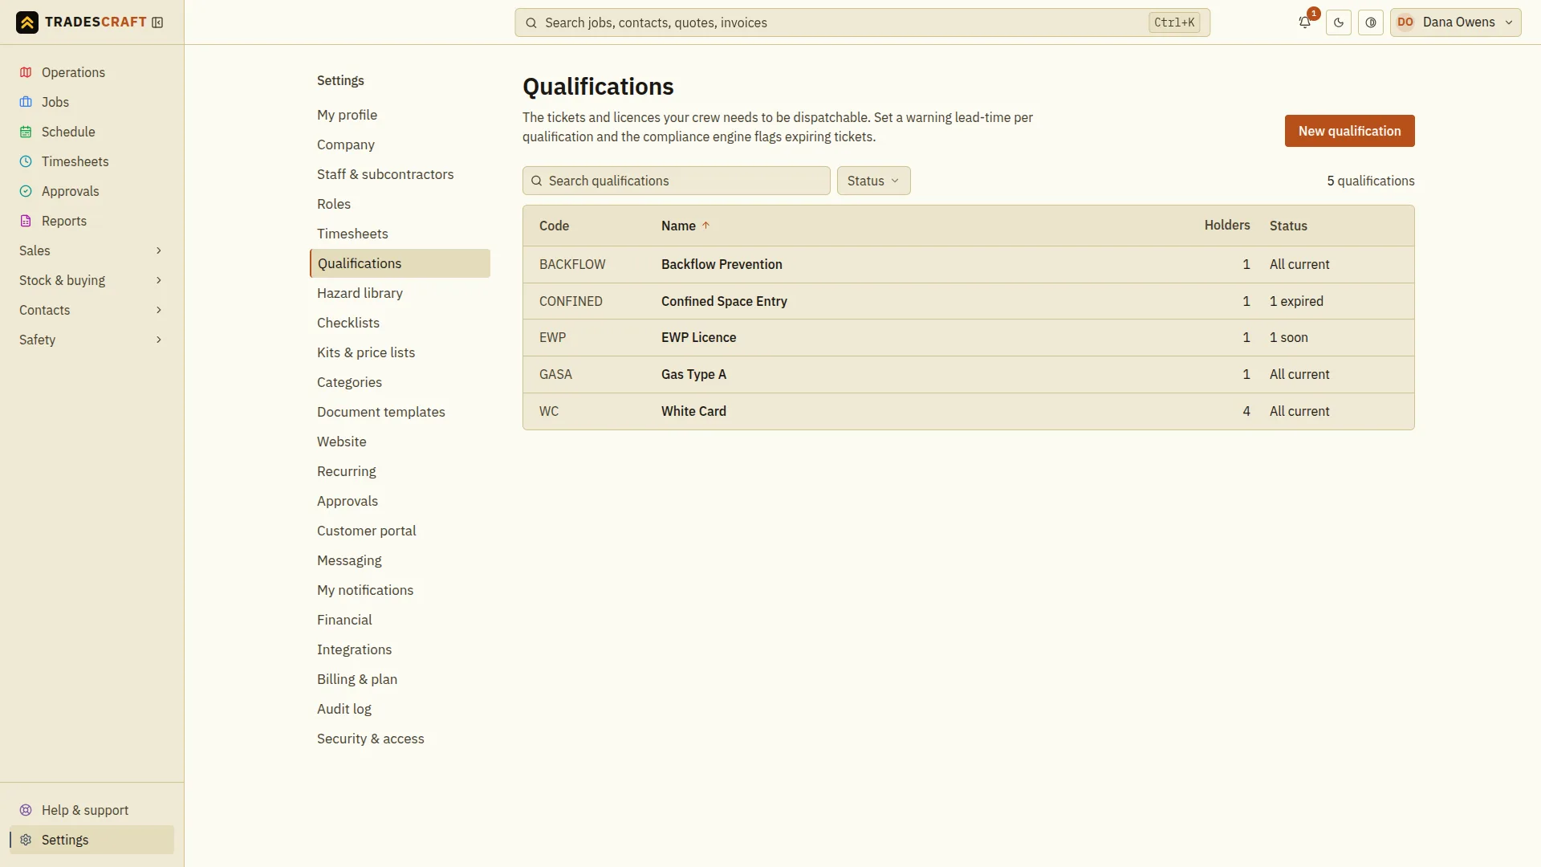
Task: Collapse the sidebar panel toggle icon
Action: (157, 22)
